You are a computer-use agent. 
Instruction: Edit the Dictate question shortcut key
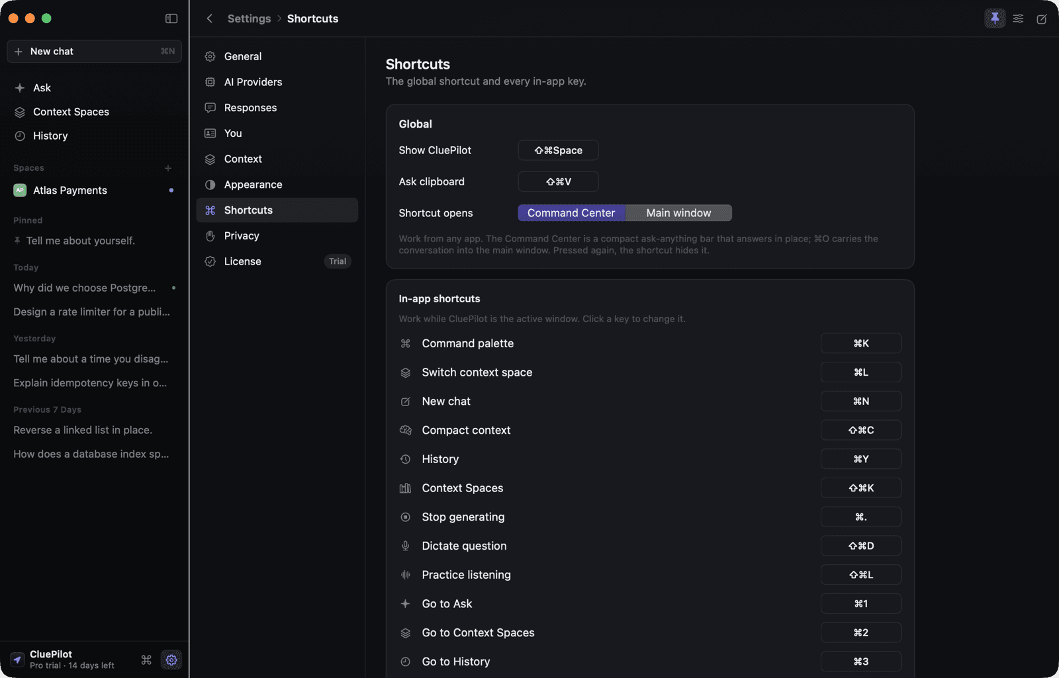coord(860,546)
